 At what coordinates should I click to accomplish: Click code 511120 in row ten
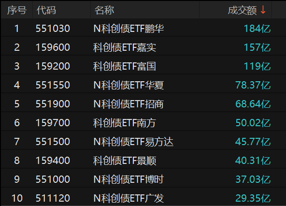coord(53,198)
